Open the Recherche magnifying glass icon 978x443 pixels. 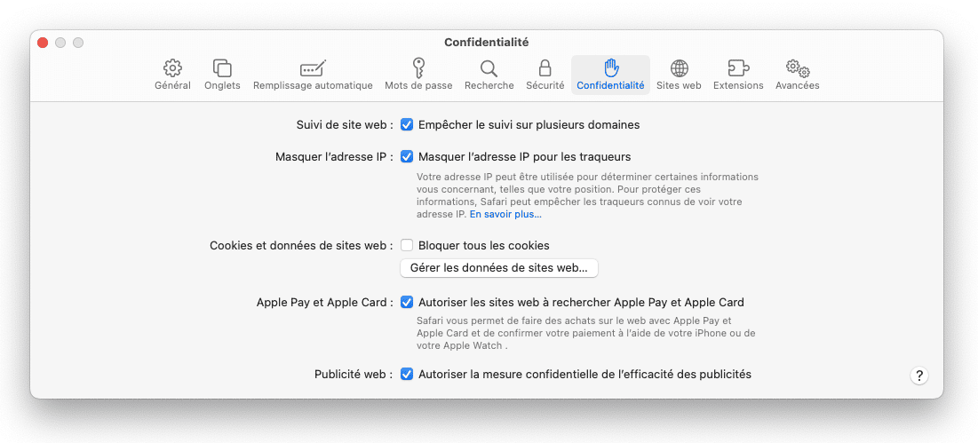click(x=489, y=67)
